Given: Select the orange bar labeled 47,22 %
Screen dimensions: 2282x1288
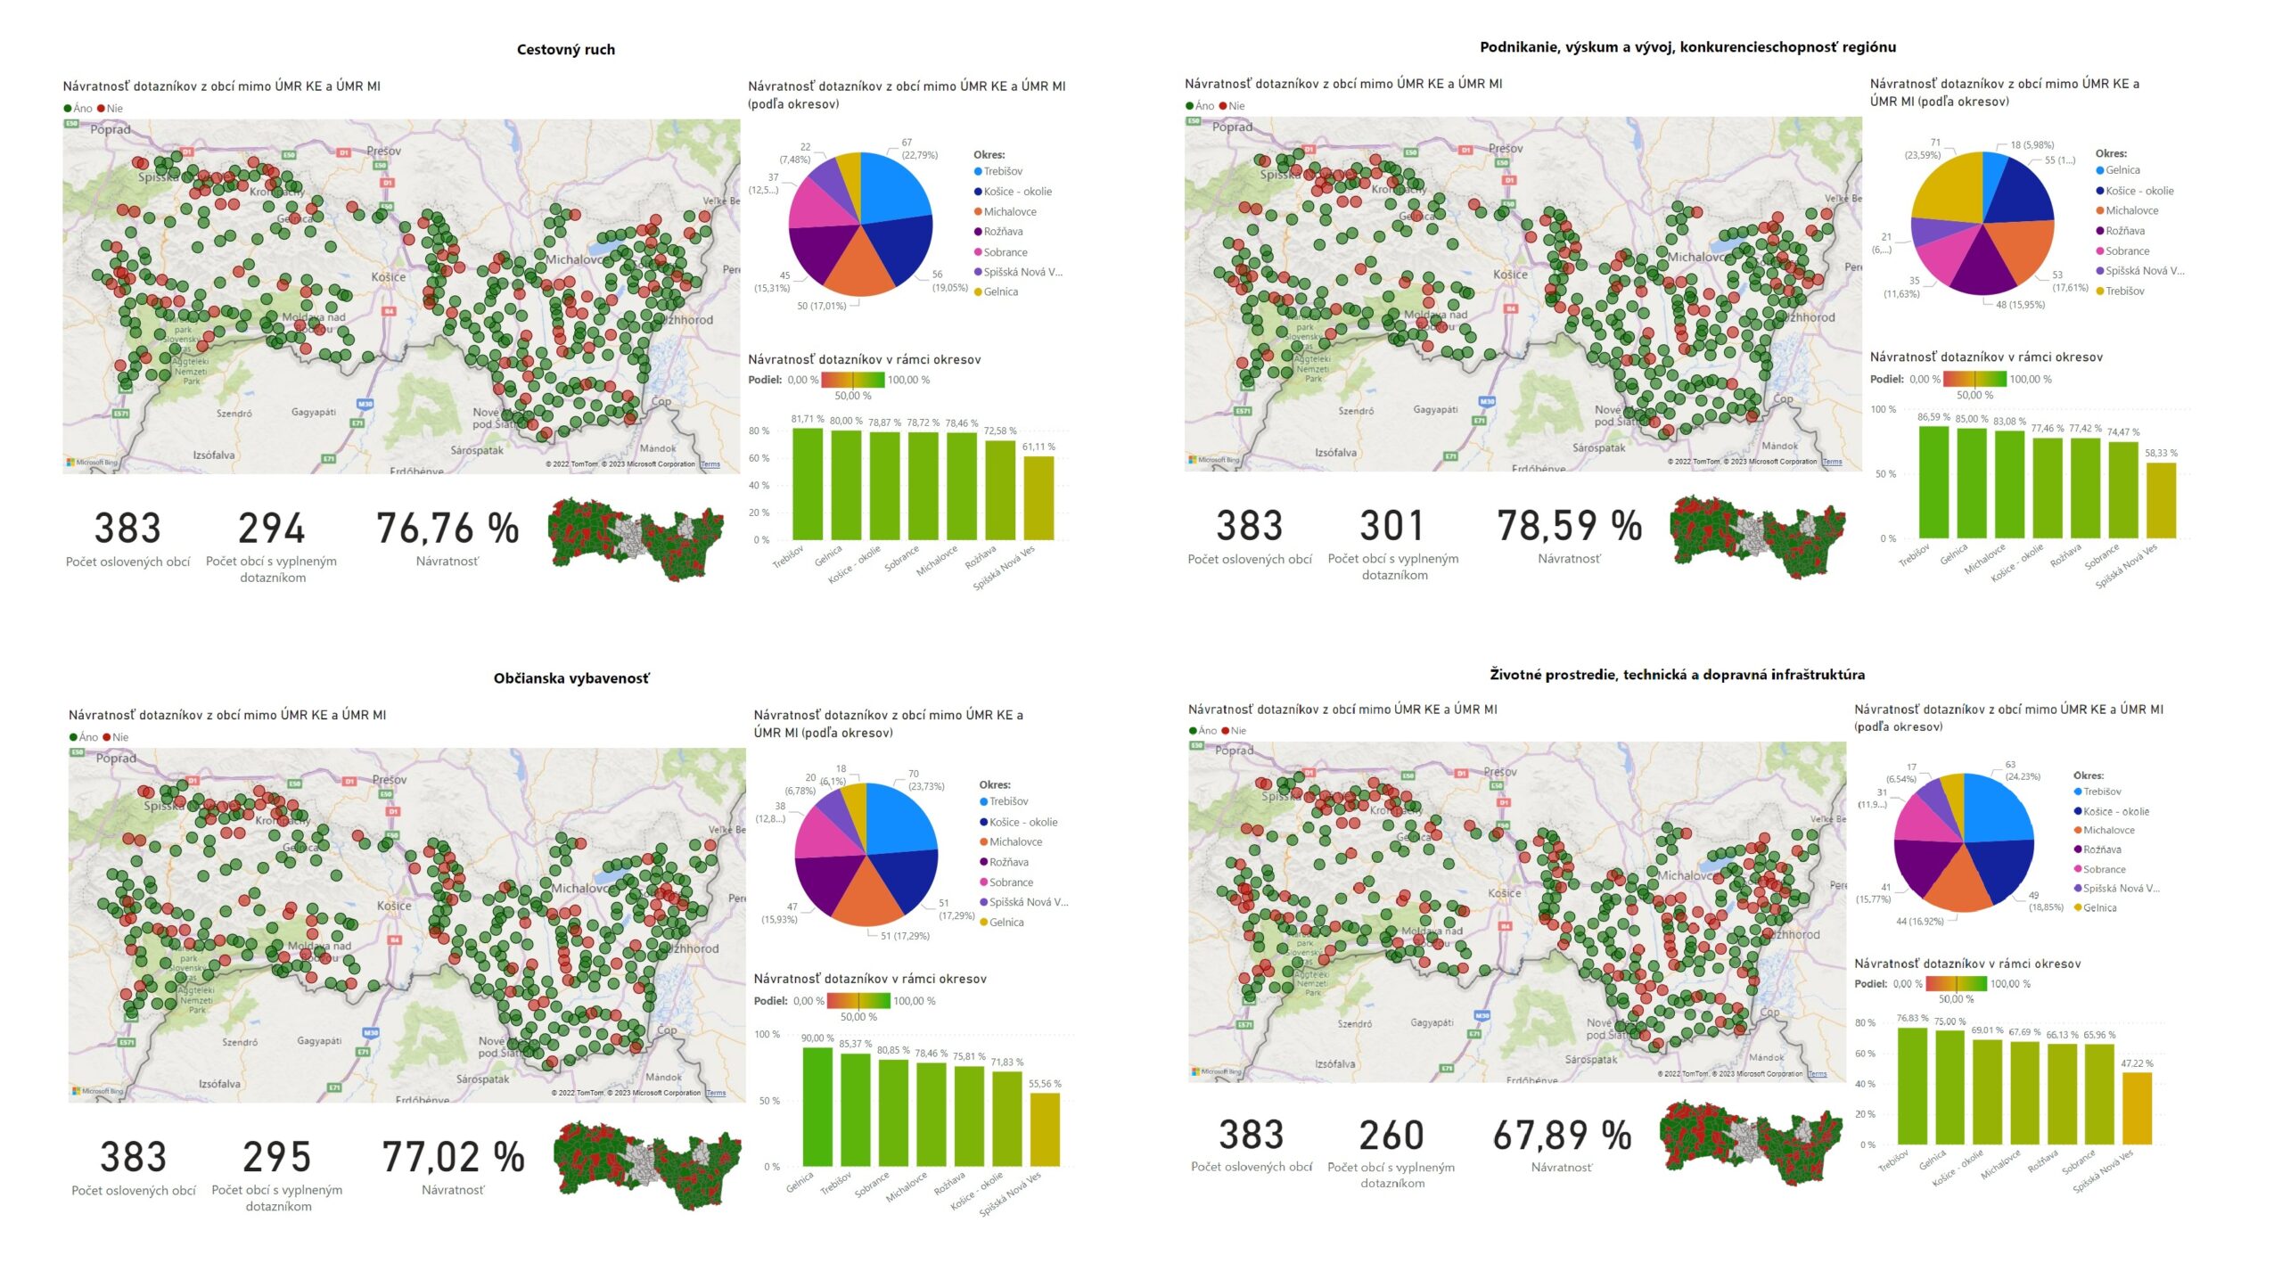Looking at the screenshot, I should click(x=2137, y=1109).
